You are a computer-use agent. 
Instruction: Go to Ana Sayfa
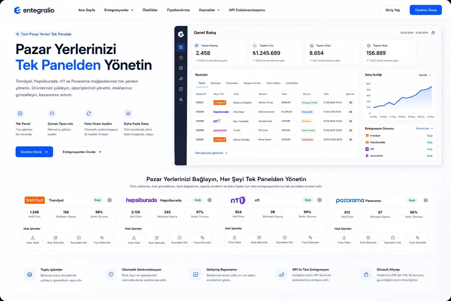coord(87,10)
